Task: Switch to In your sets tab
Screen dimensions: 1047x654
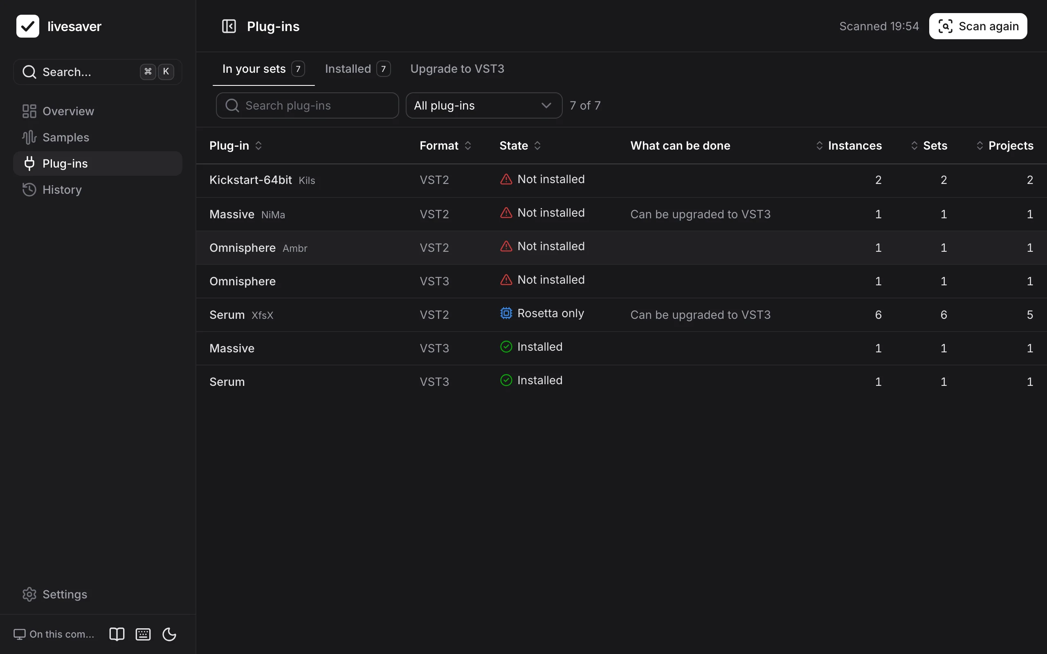Action: pos(263,69)
